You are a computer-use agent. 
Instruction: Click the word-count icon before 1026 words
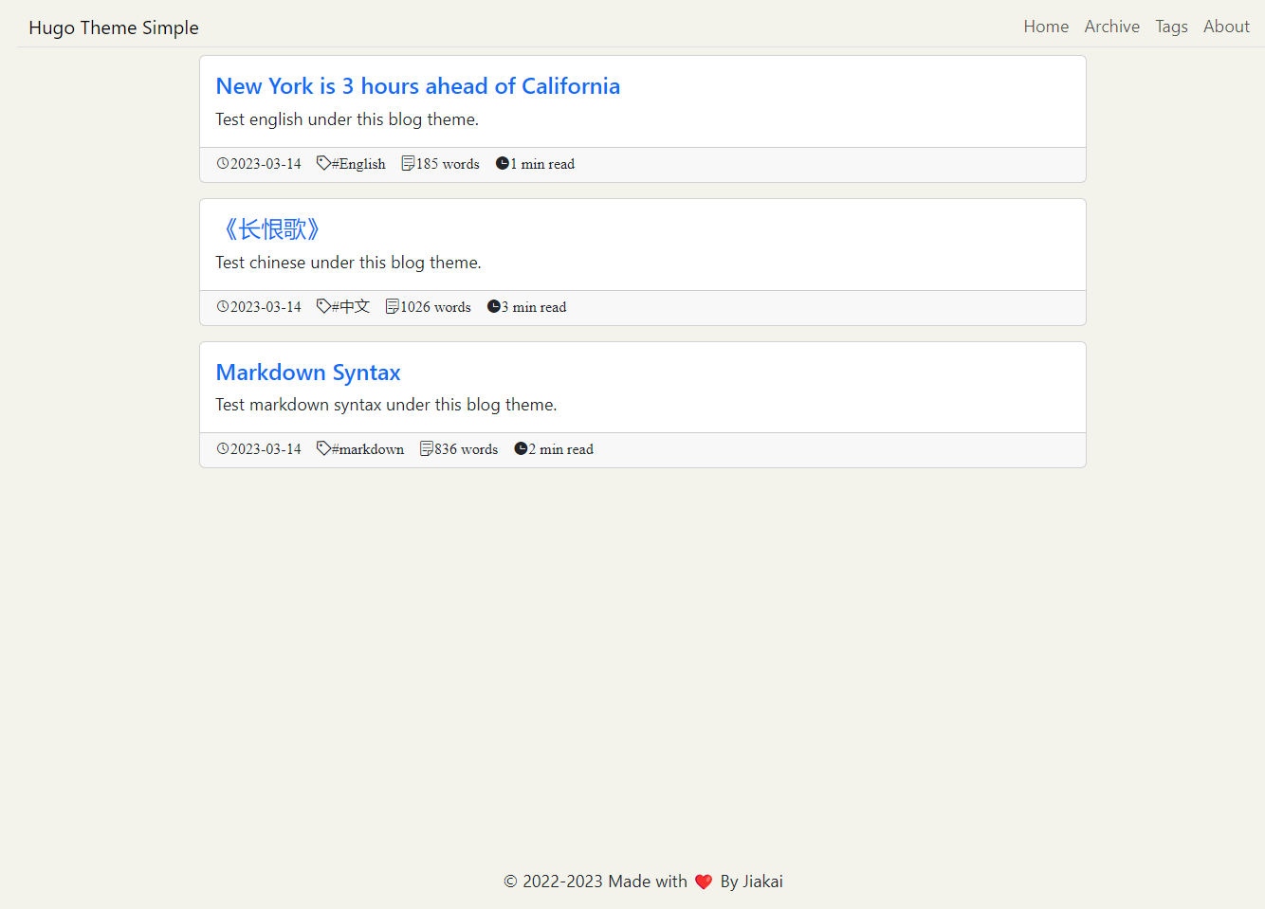click(392, 306)
